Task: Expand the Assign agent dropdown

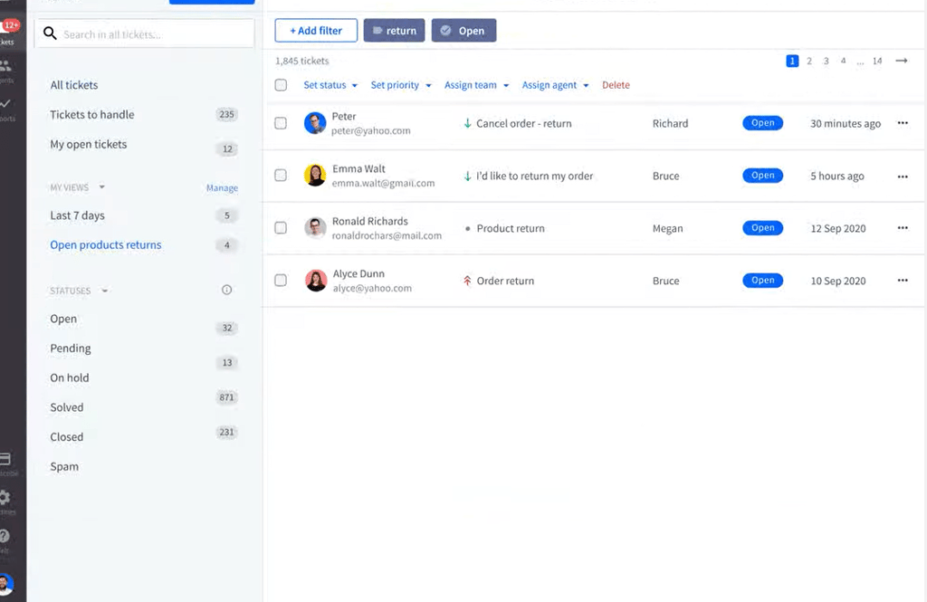Action: point(555,85)
